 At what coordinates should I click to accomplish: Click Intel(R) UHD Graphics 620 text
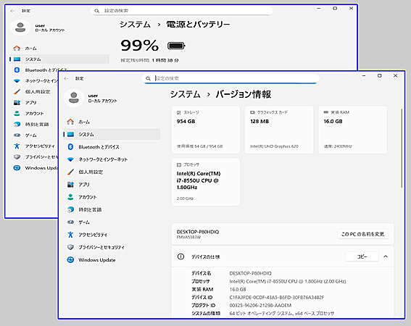pyautogui.click(x=274, y=146)
